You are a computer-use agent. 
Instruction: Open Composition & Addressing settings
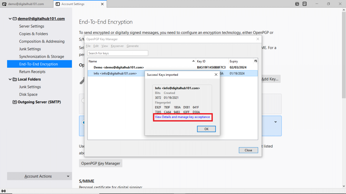pos(42,41)
